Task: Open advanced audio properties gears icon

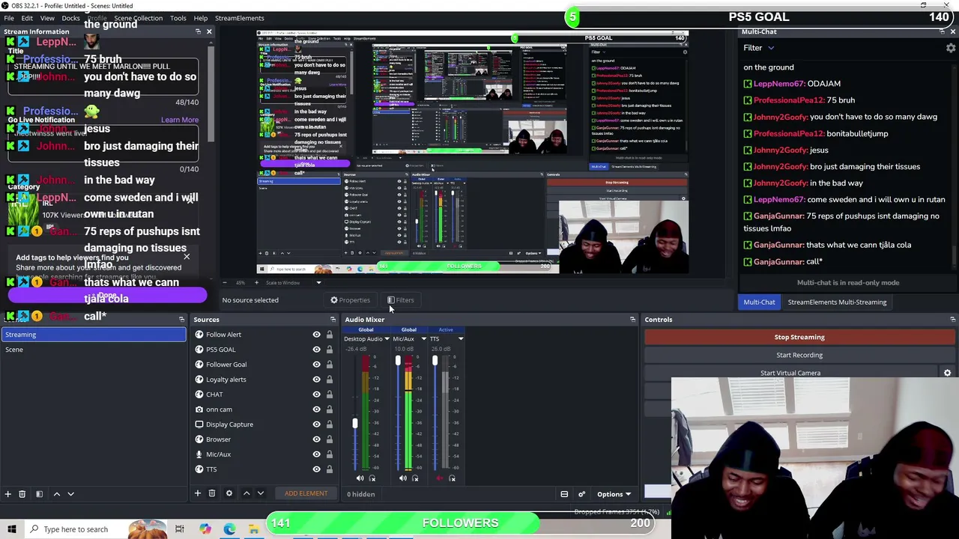Action: tap(581, 494)
